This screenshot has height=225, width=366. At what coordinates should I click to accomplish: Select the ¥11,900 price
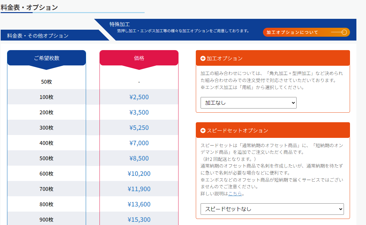[x=139, y=189]
